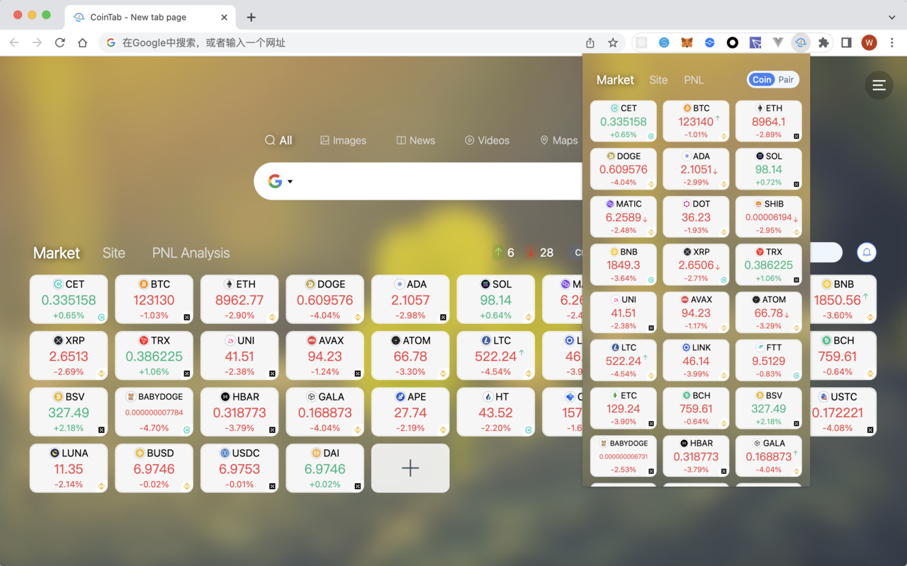
Task: Open the MetaMask fox extension
Action: (x=687, y=42)
